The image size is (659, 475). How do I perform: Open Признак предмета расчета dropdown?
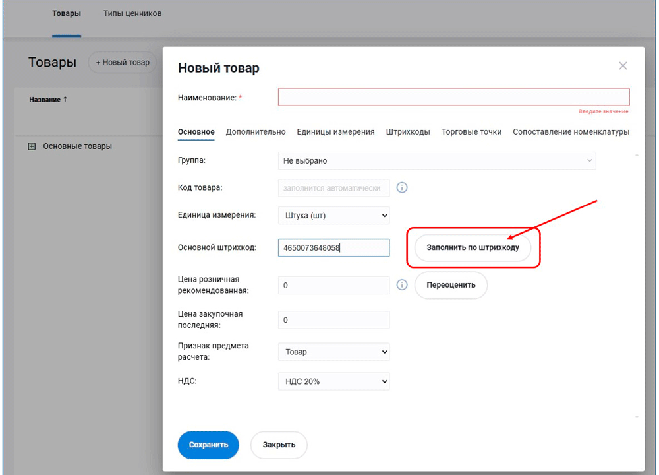333,352
